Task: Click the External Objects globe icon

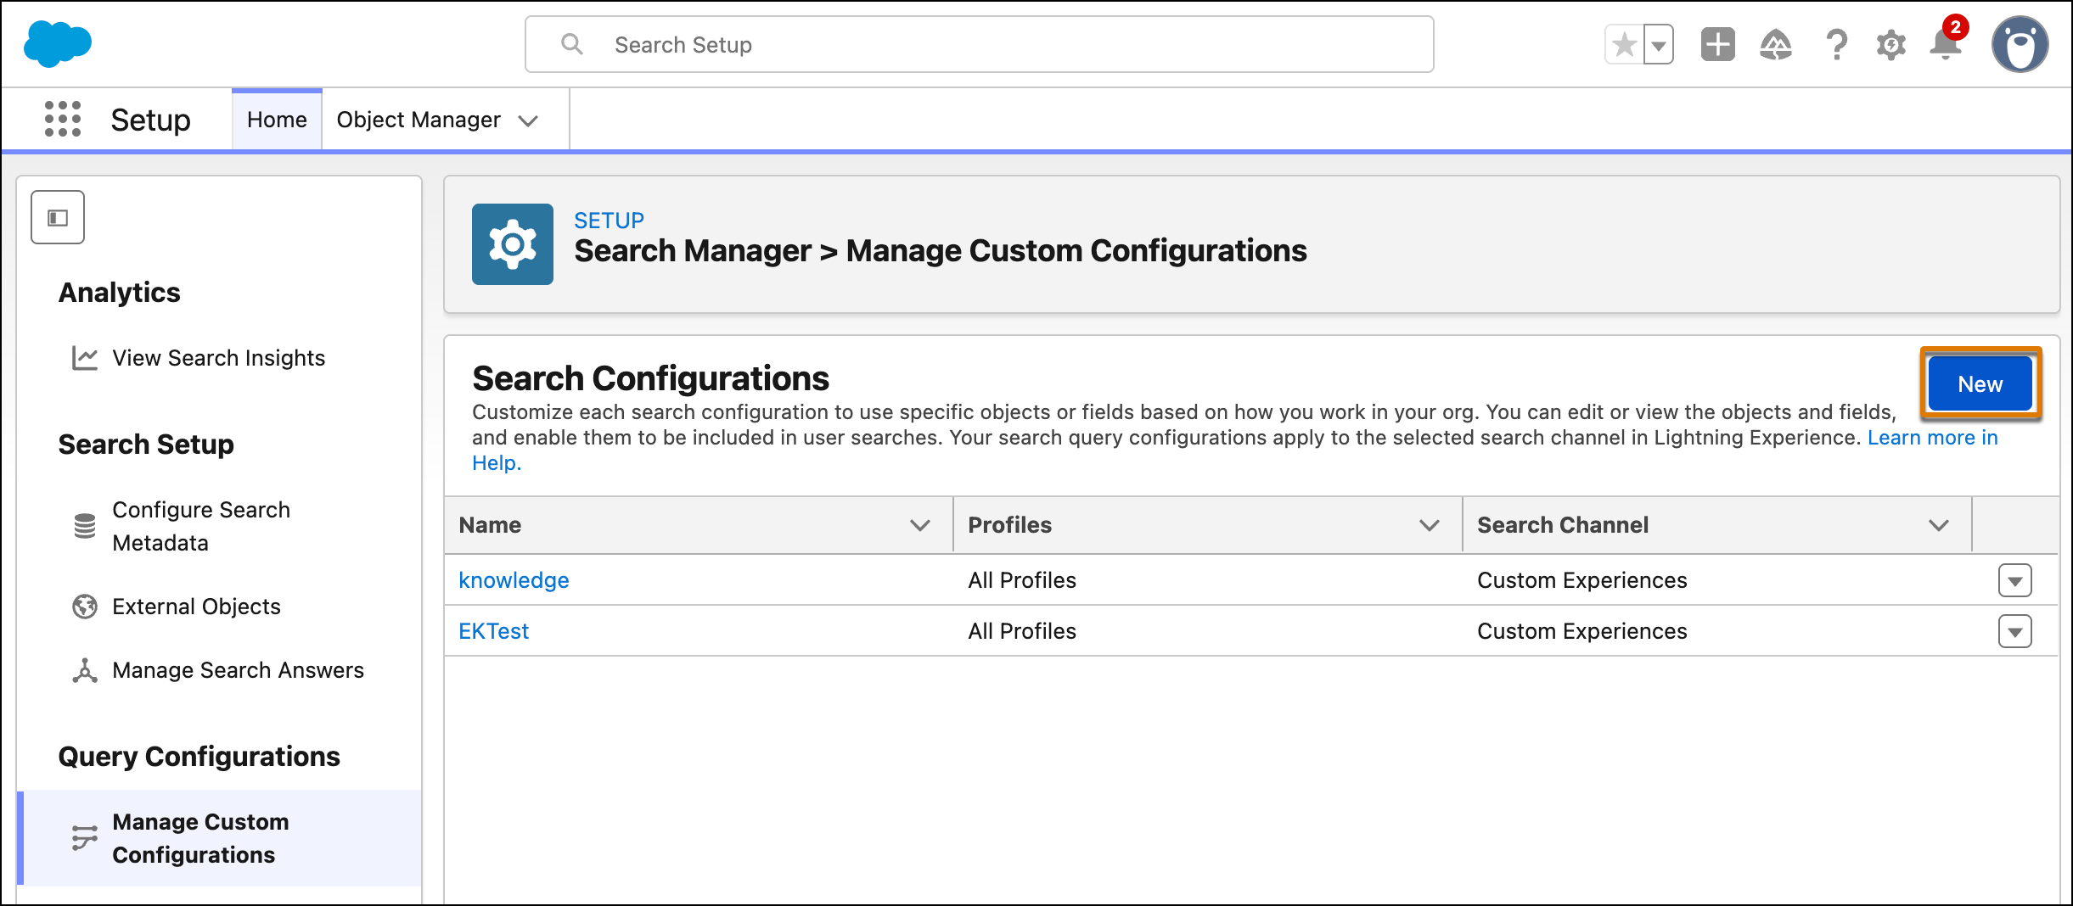Action: 84,607
